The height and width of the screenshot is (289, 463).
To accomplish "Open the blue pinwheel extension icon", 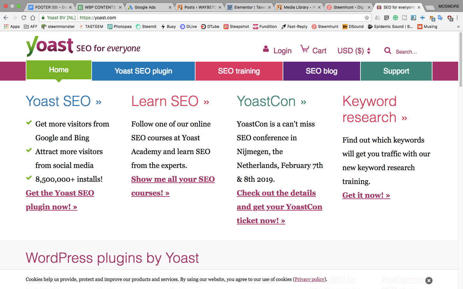I will coord(422,18).
